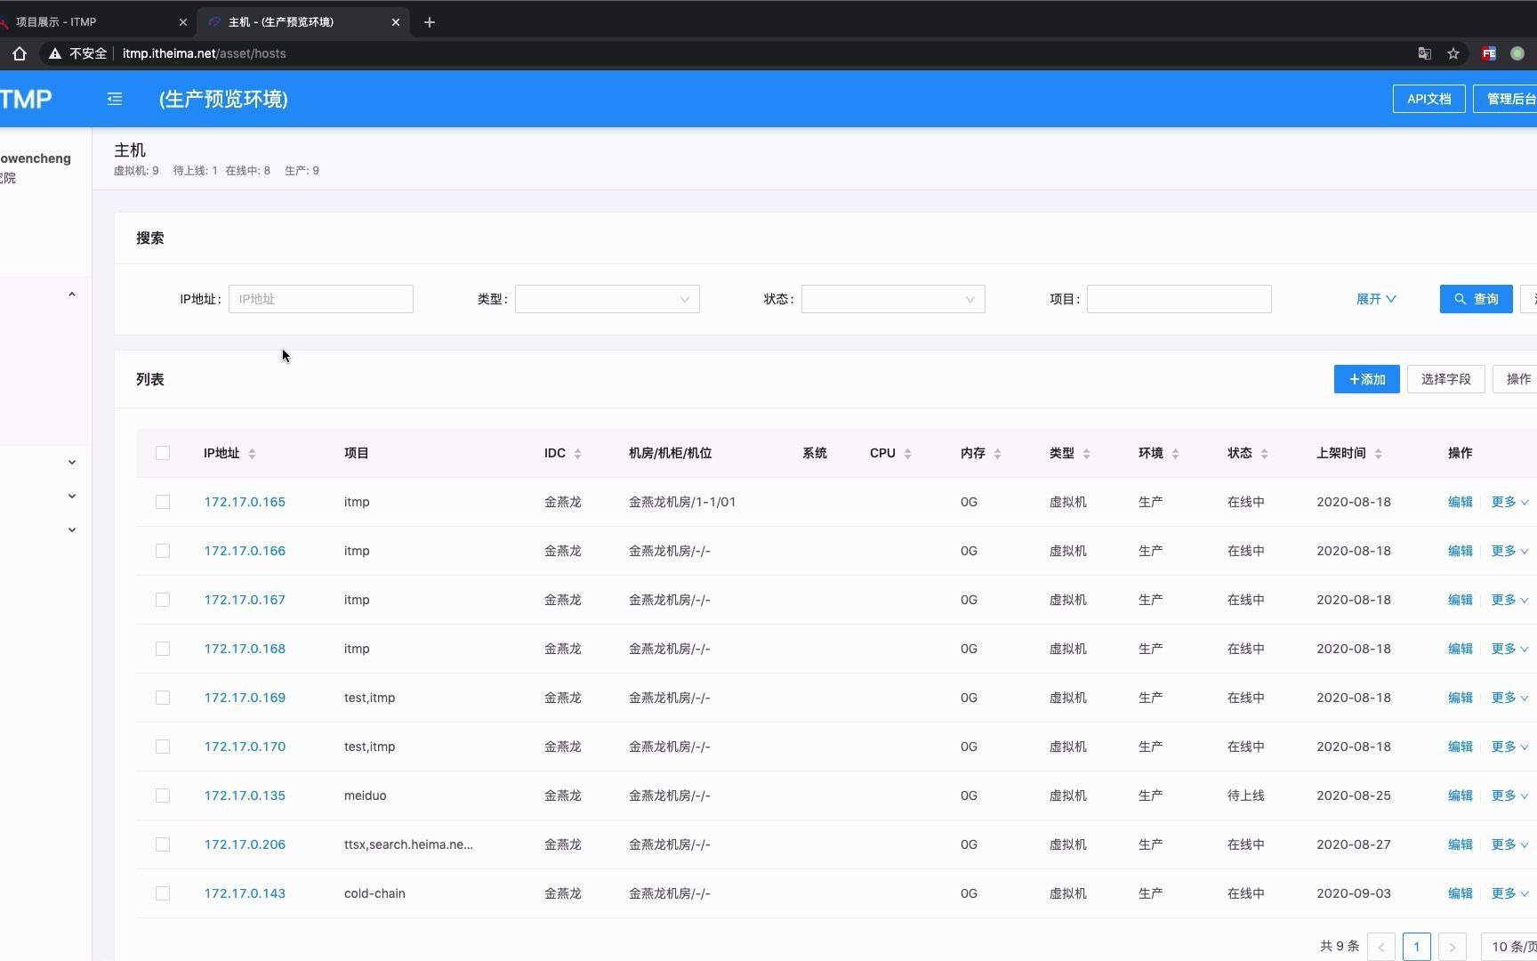Click the browser address bar URL
The height and width of the screenshot is (961, 1537).
click(x=205, y=53)
